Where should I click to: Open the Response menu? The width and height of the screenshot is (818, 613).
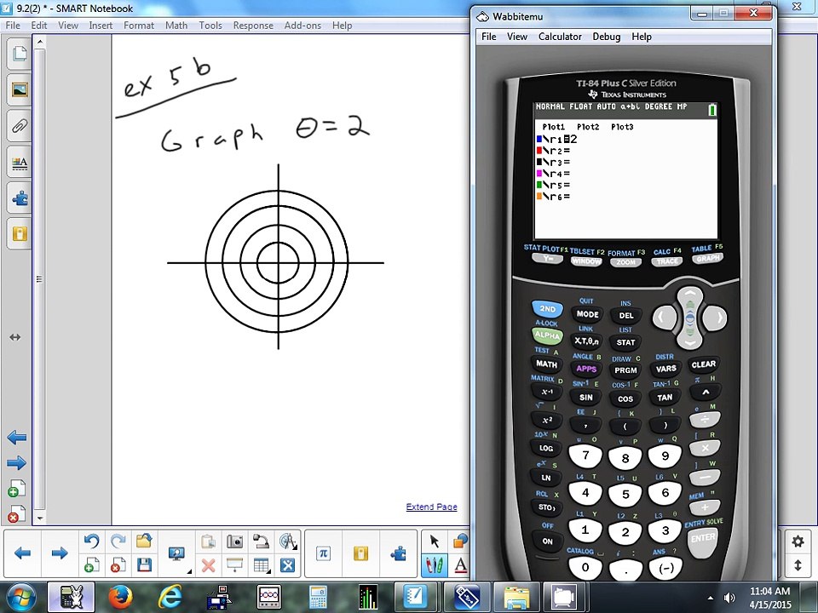253,25
